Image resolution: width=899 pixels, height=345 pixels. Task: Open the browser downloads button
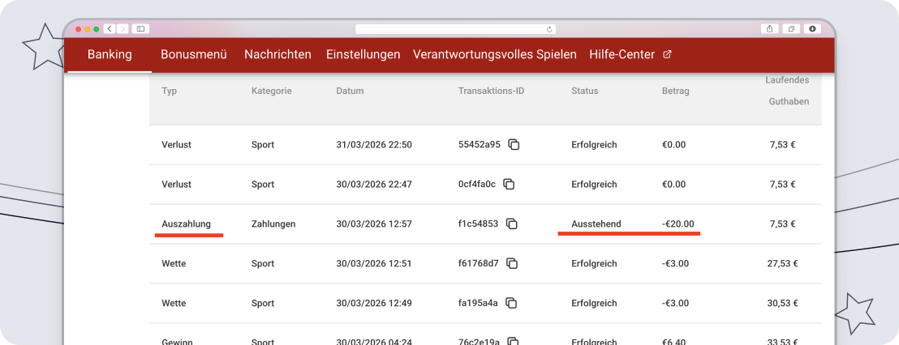pyautogui.click(x=812, y=28)
